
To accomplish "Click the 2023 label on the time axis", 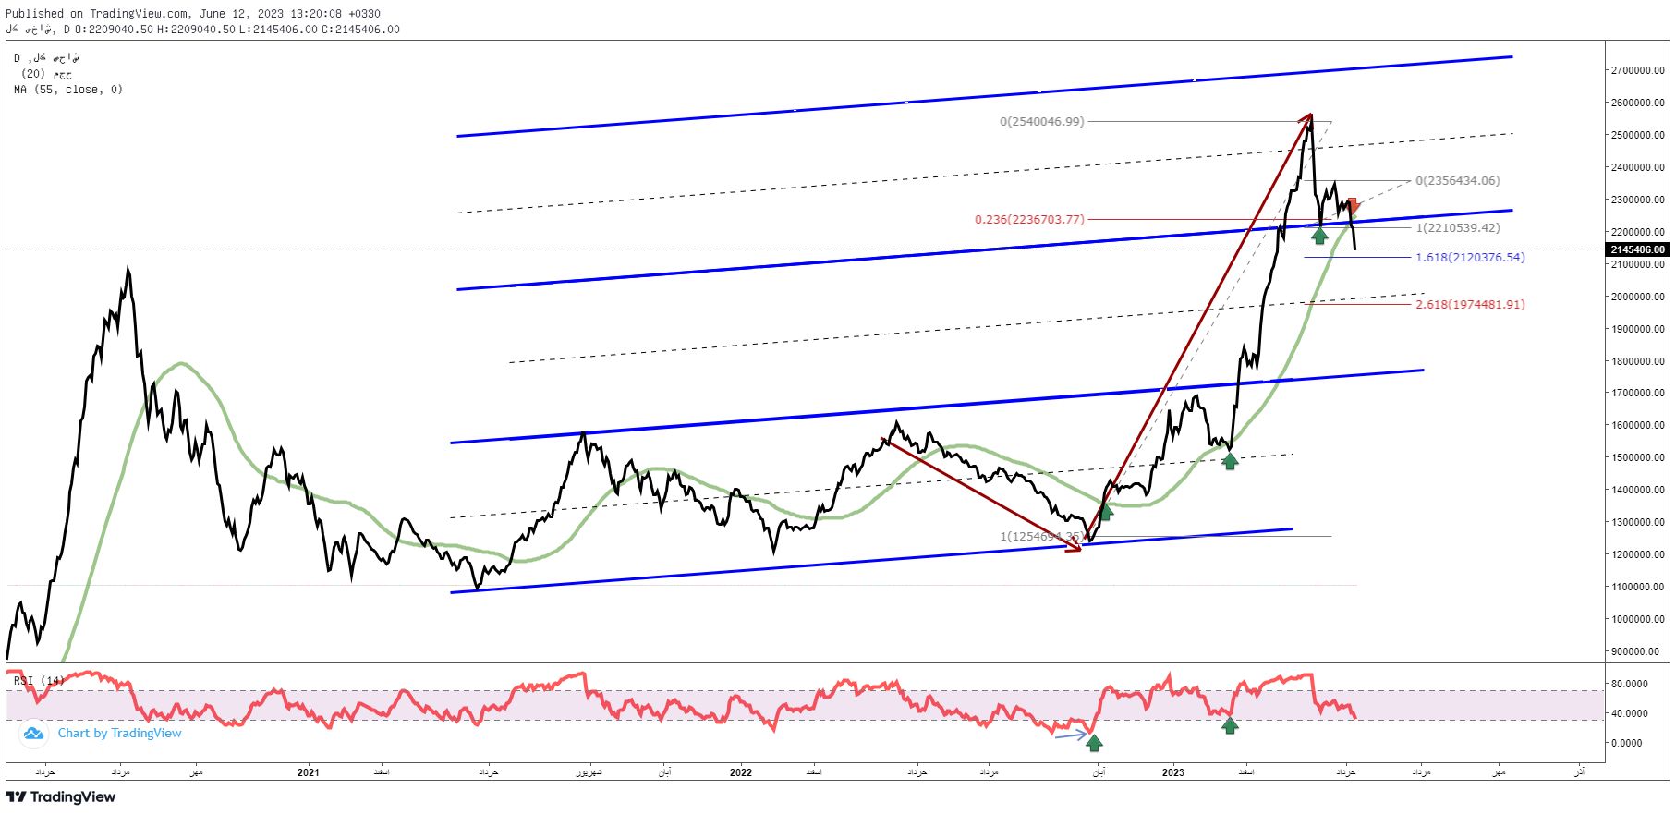I will coord(1172,771).
